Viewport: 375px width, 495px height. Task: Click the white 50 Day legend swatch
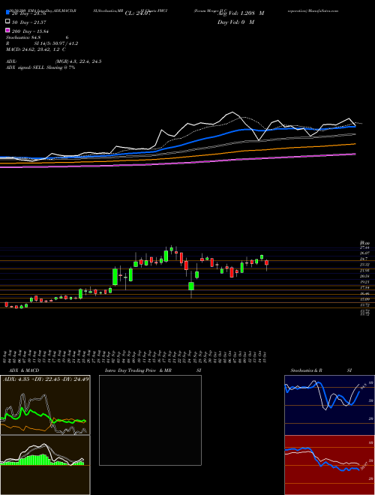pos(7,22)
